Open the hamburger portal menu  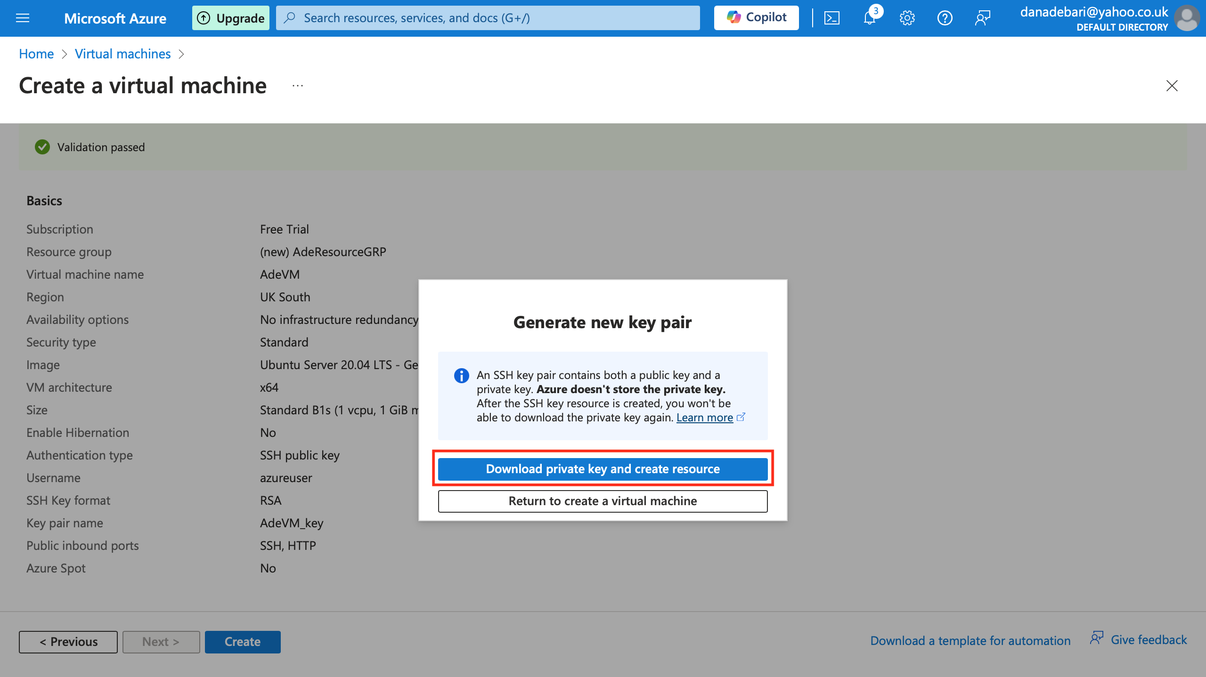click(x=23, y=18)
